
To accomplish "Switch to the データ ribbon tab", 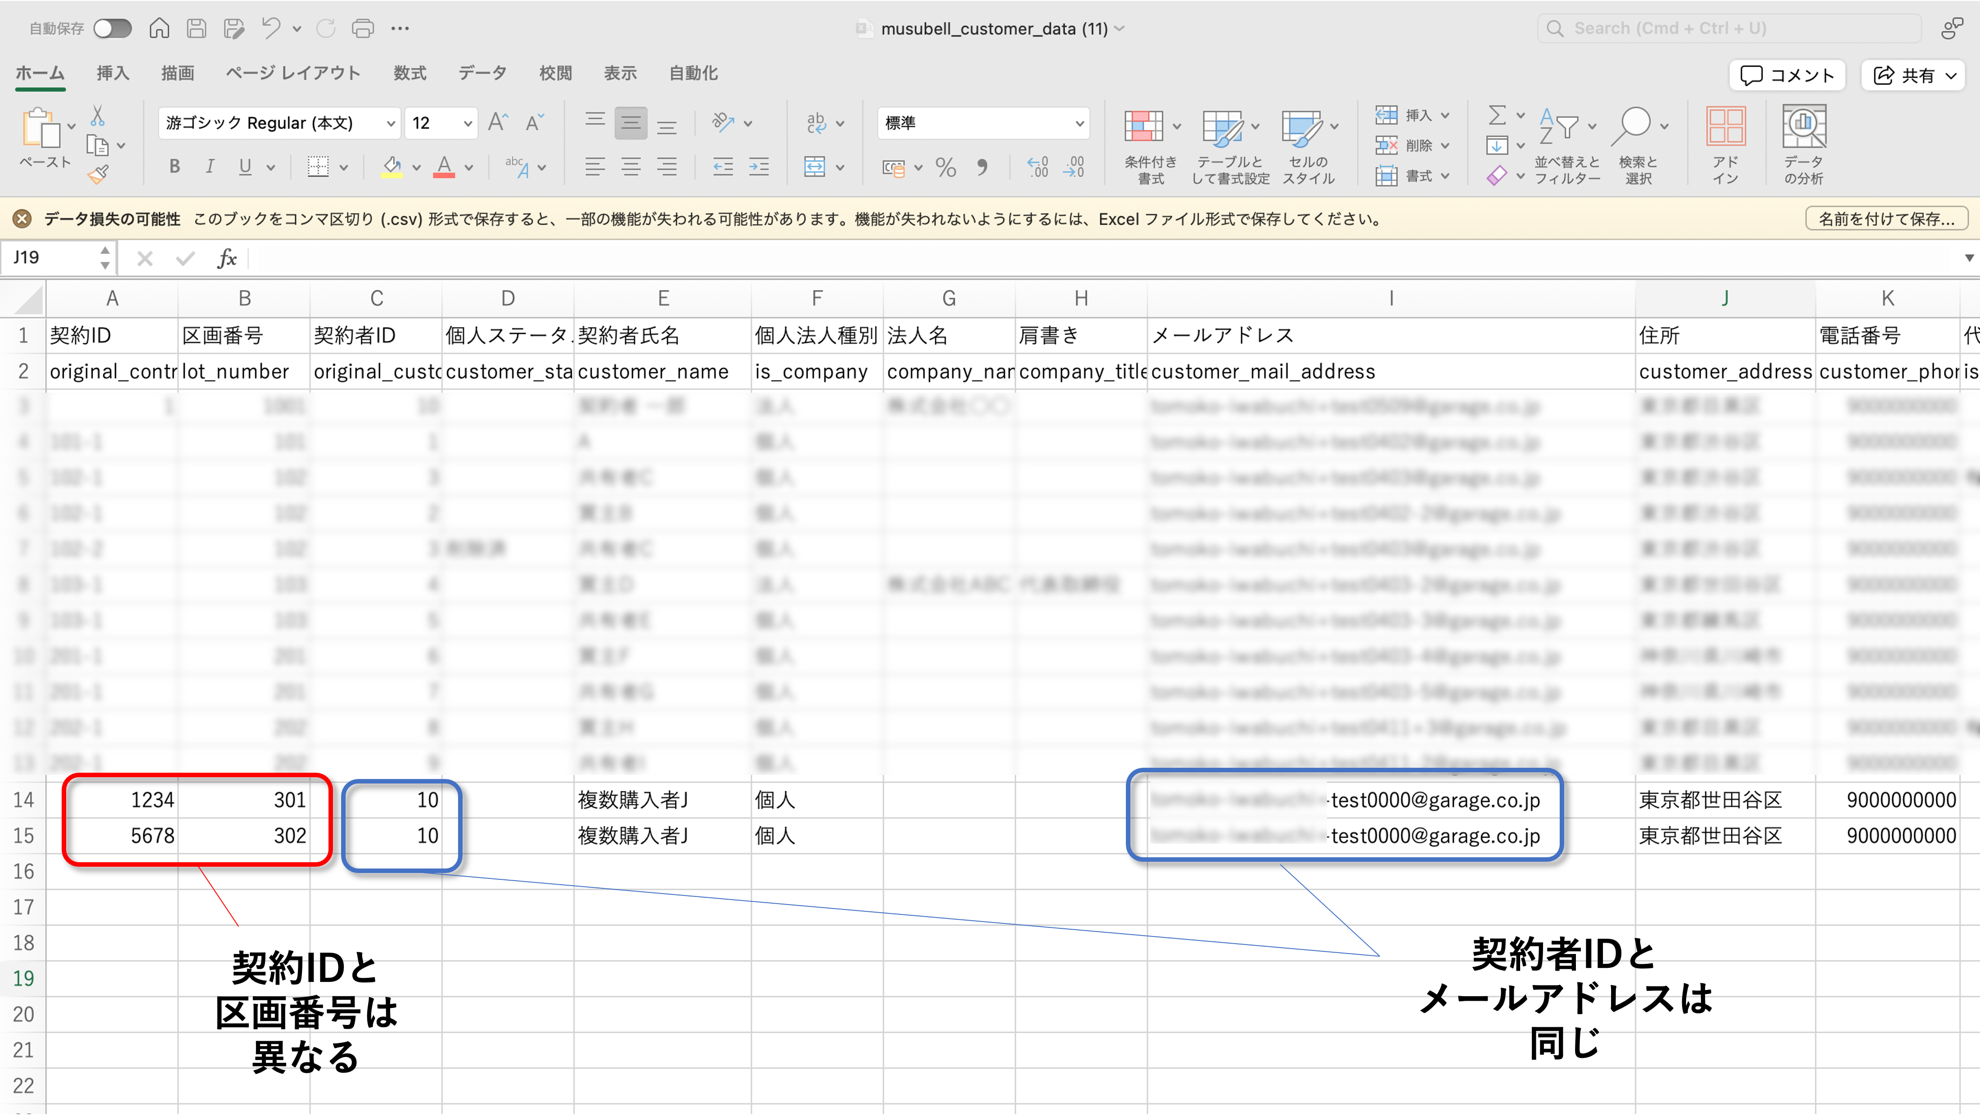I will pyautogui.click(x=482, y=73).
